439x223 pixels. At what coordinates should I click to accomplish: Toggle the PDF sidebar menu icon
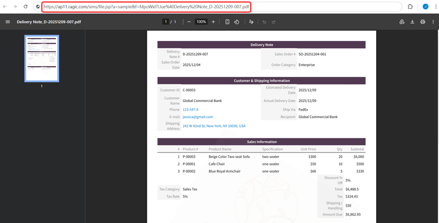(8, 22)
